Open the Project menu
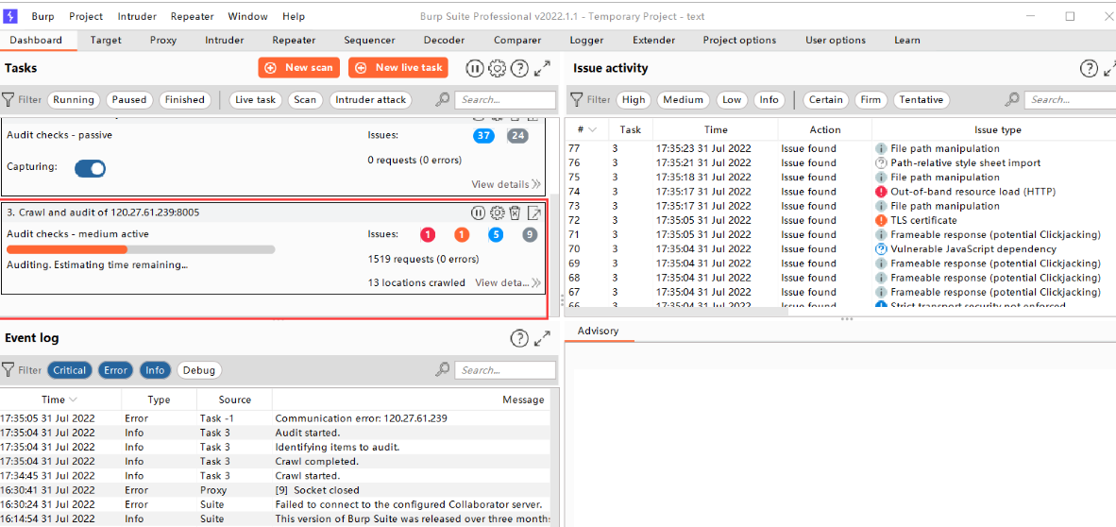Image resolution: width=1116 pixels, height=527 pixels. [85, 16]
